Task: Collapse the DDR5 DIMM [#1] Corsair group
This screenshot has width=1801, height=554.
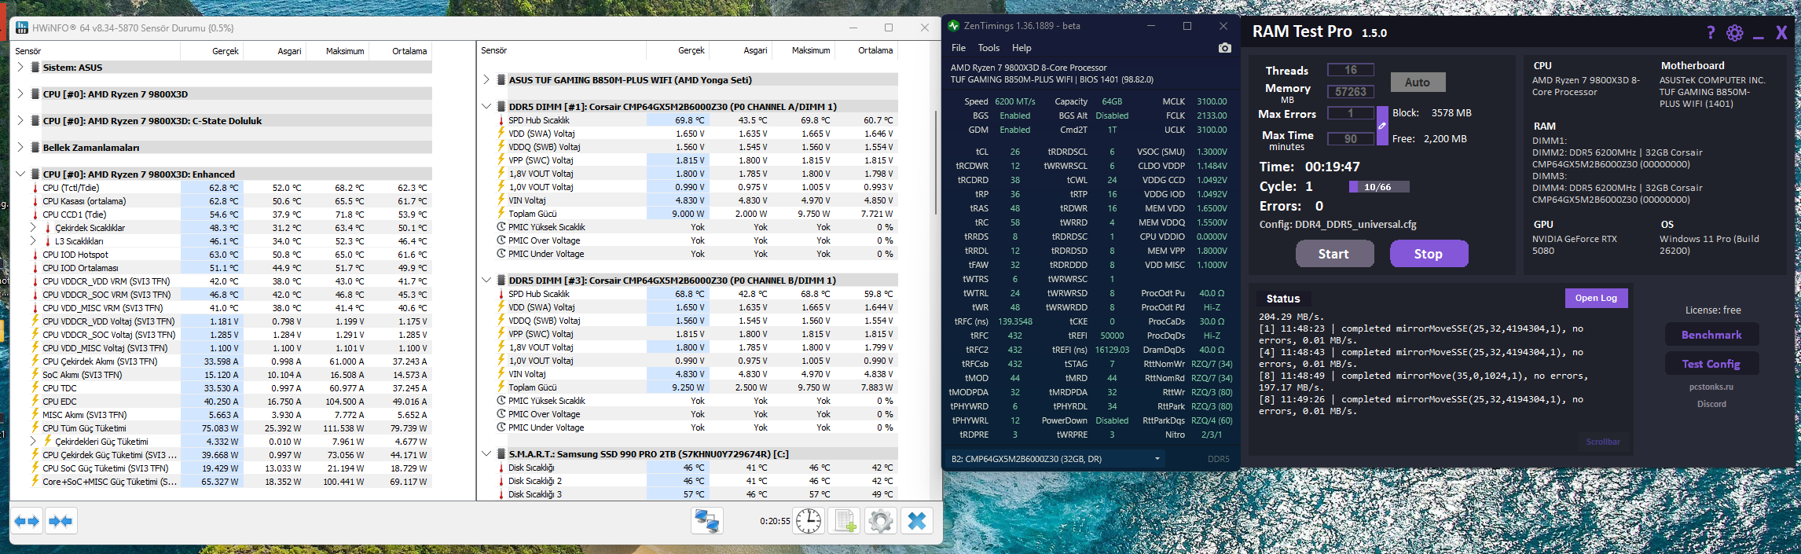Action: [486, 107]
